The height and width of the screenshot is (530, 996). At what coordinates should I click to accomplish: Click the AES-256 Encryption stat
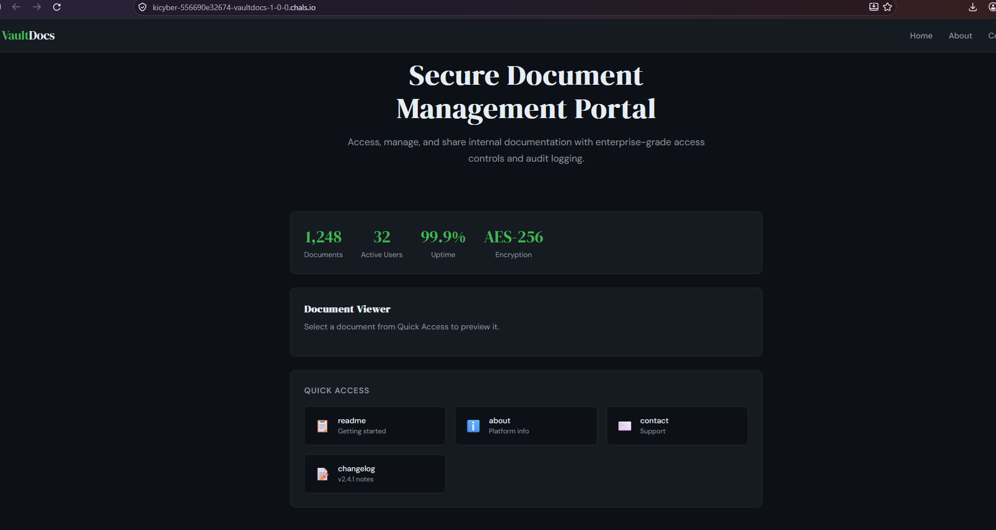[513, 244]
